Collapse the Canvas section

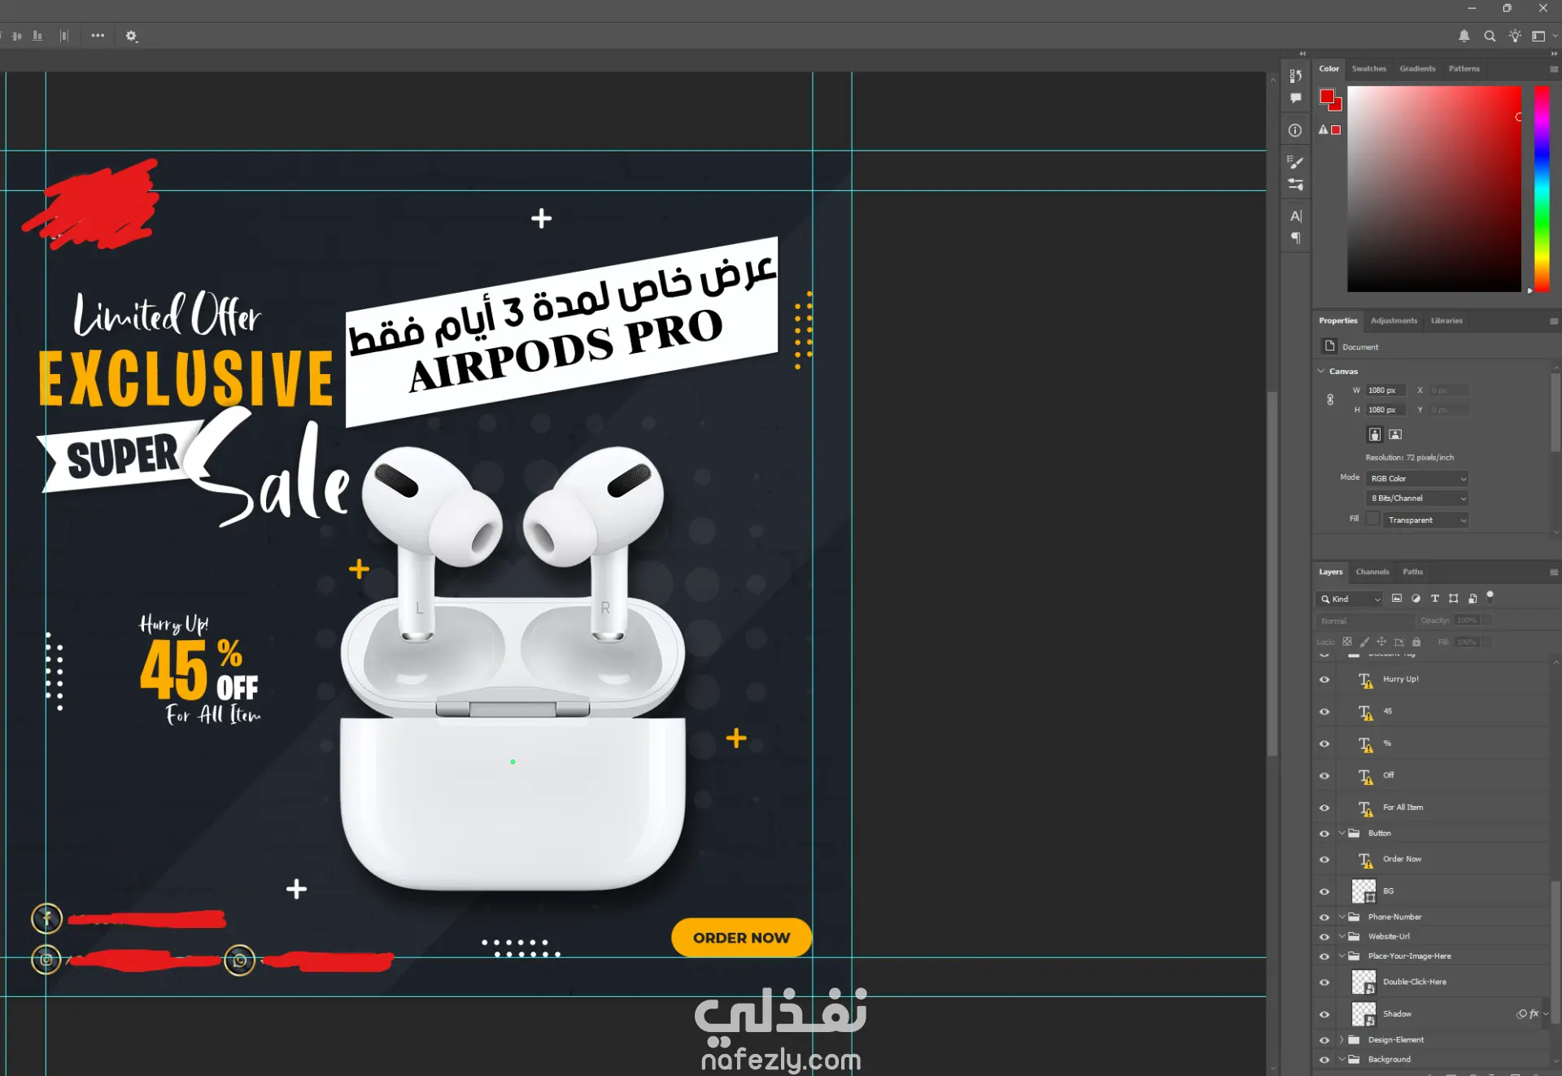point(1321,371)
